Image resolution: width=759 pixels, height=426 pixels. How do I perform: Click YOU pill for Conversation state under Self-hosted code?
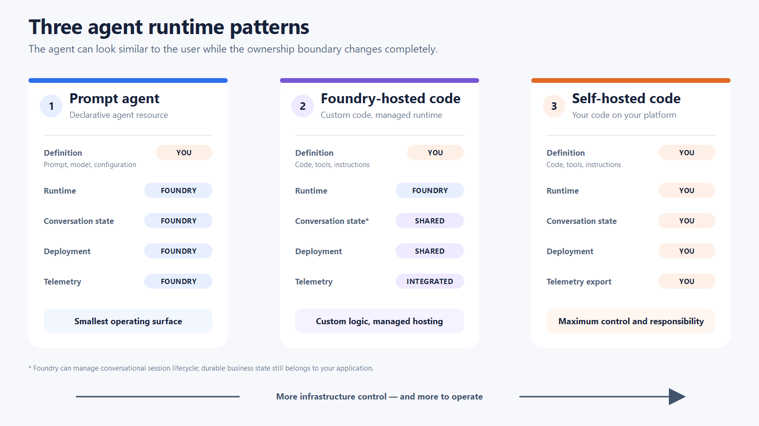[x=687, y=221]
